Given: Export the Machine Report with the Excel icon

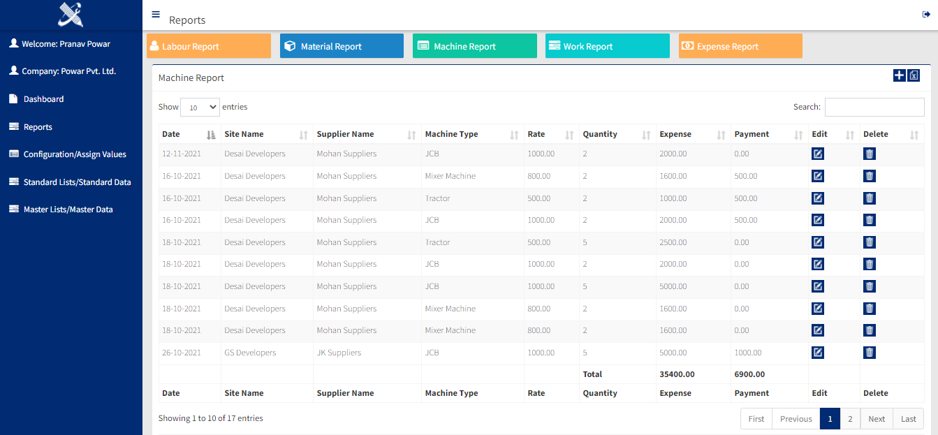Looking at the screenshot, I should pyautogui.click(x=914, y=75).
